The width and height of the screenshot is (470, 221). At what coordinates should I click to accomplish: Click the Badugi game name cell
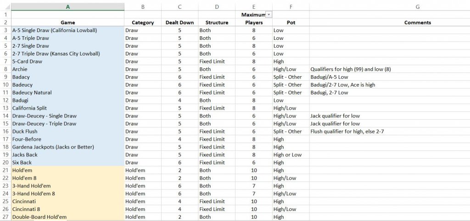click(x=67, y=100)
